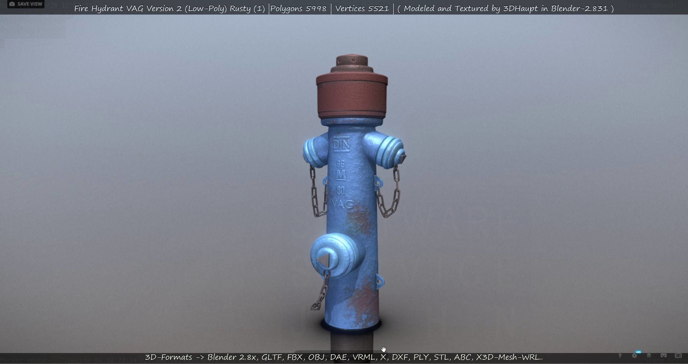
Task: Toggle theater mode with the arrows icon
Action: point(678,356)
